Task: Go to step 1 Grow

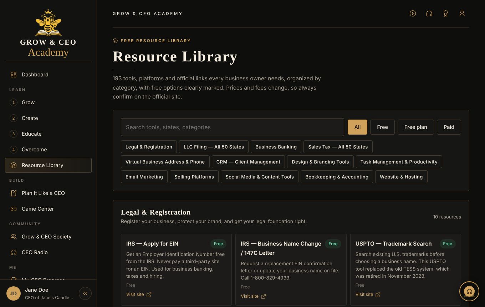Action: coord(48,102)
